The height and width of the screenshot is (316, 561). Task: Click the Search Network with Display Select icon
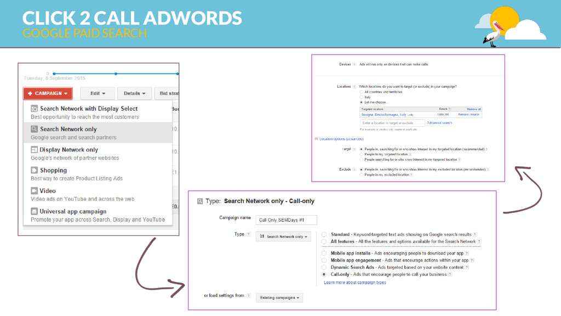35,109
